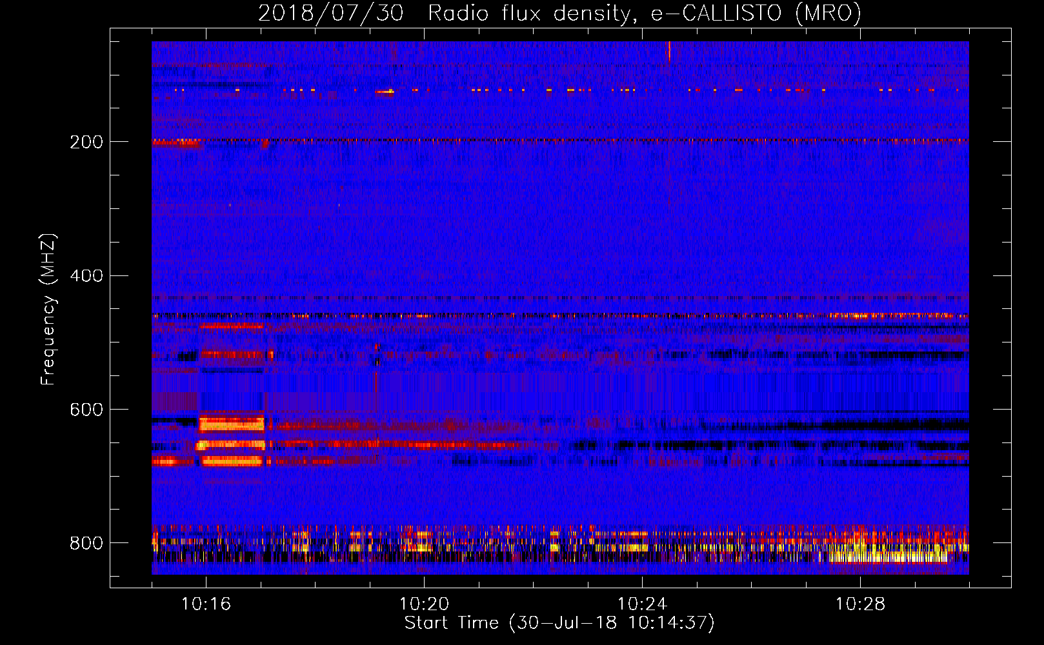Click the '800' frequency tick label
This screenshot has height=645, width=1044.
tap(86, 543)
